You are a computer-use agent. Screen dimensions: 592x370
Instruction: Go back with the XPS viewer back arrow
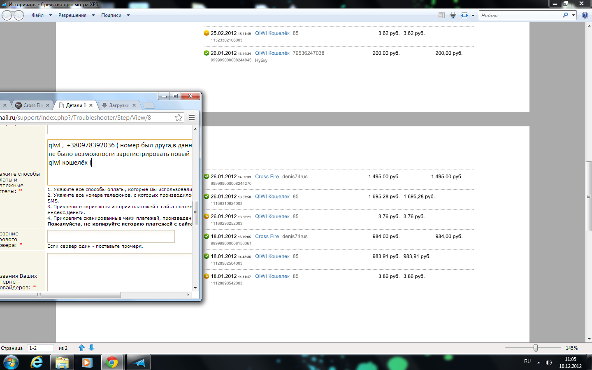[x=7, y=15]
